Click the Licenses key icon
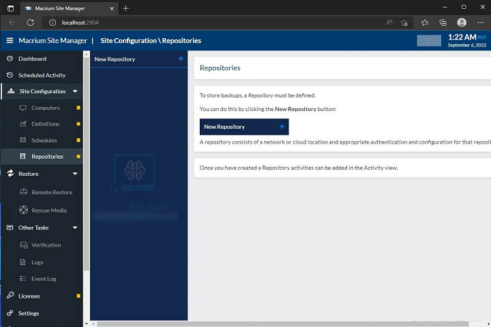 (x=10, y=295)
